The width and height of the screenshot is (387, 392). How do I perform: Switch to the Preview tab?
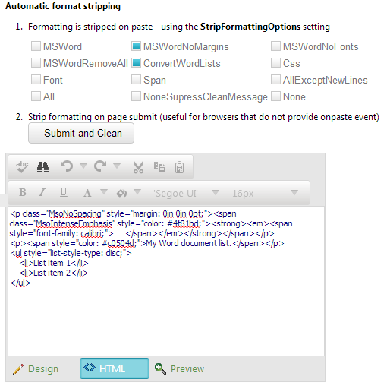pyautogui.click(x=180, y=369)
